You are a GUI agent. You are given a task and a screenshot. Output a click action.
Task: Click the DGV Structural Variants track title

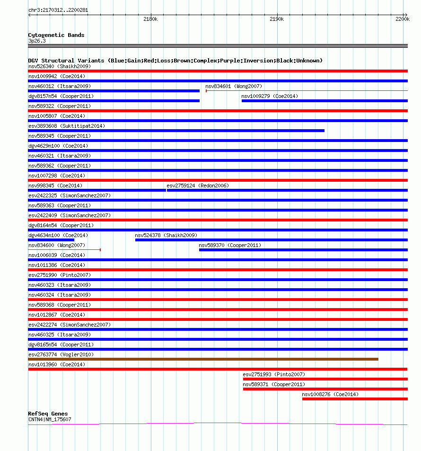[x=175, y=61]
